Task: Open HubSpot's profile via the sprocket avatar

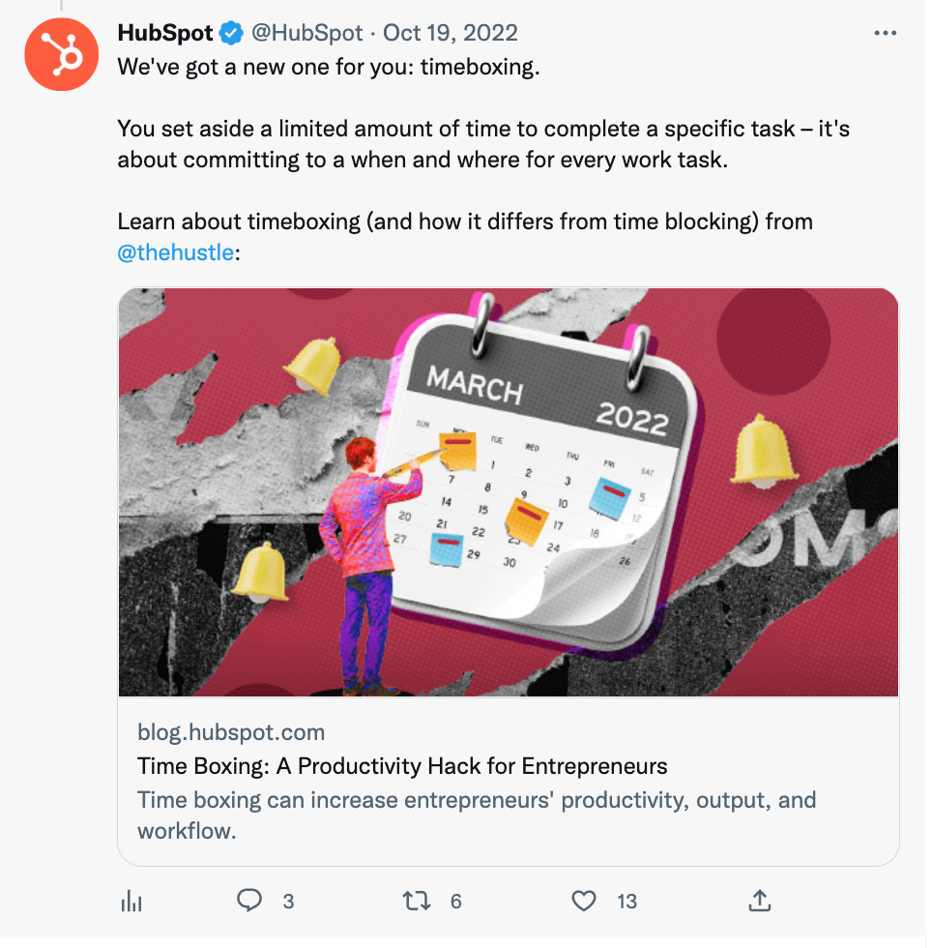Action: click(x=61, y=54)
